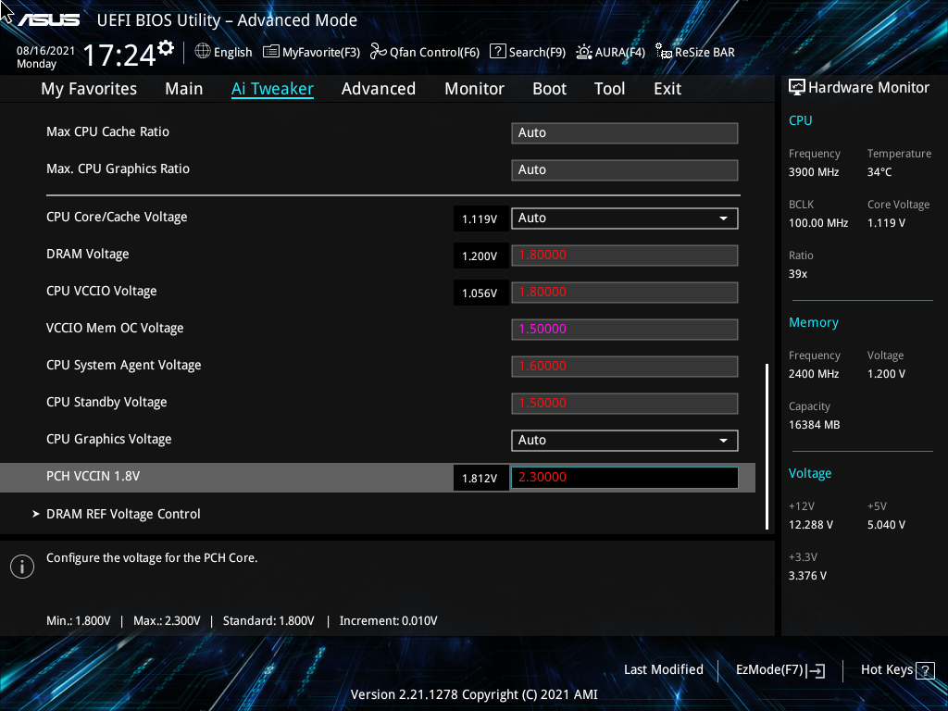
Task: Click the 1.056V VCCIO readout
Action: 480,293
